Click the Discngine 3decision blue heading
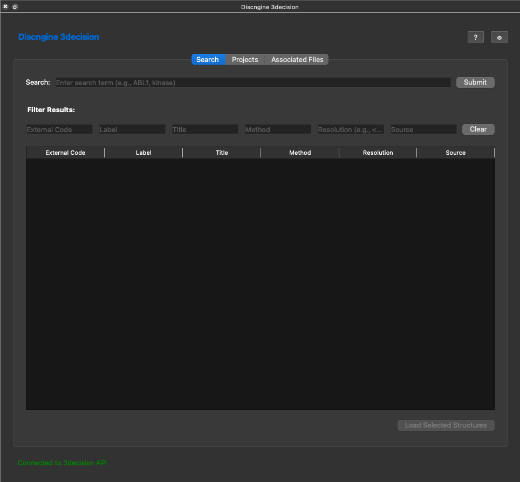Viewport: 520px width, 482px height. pos(59,37)
